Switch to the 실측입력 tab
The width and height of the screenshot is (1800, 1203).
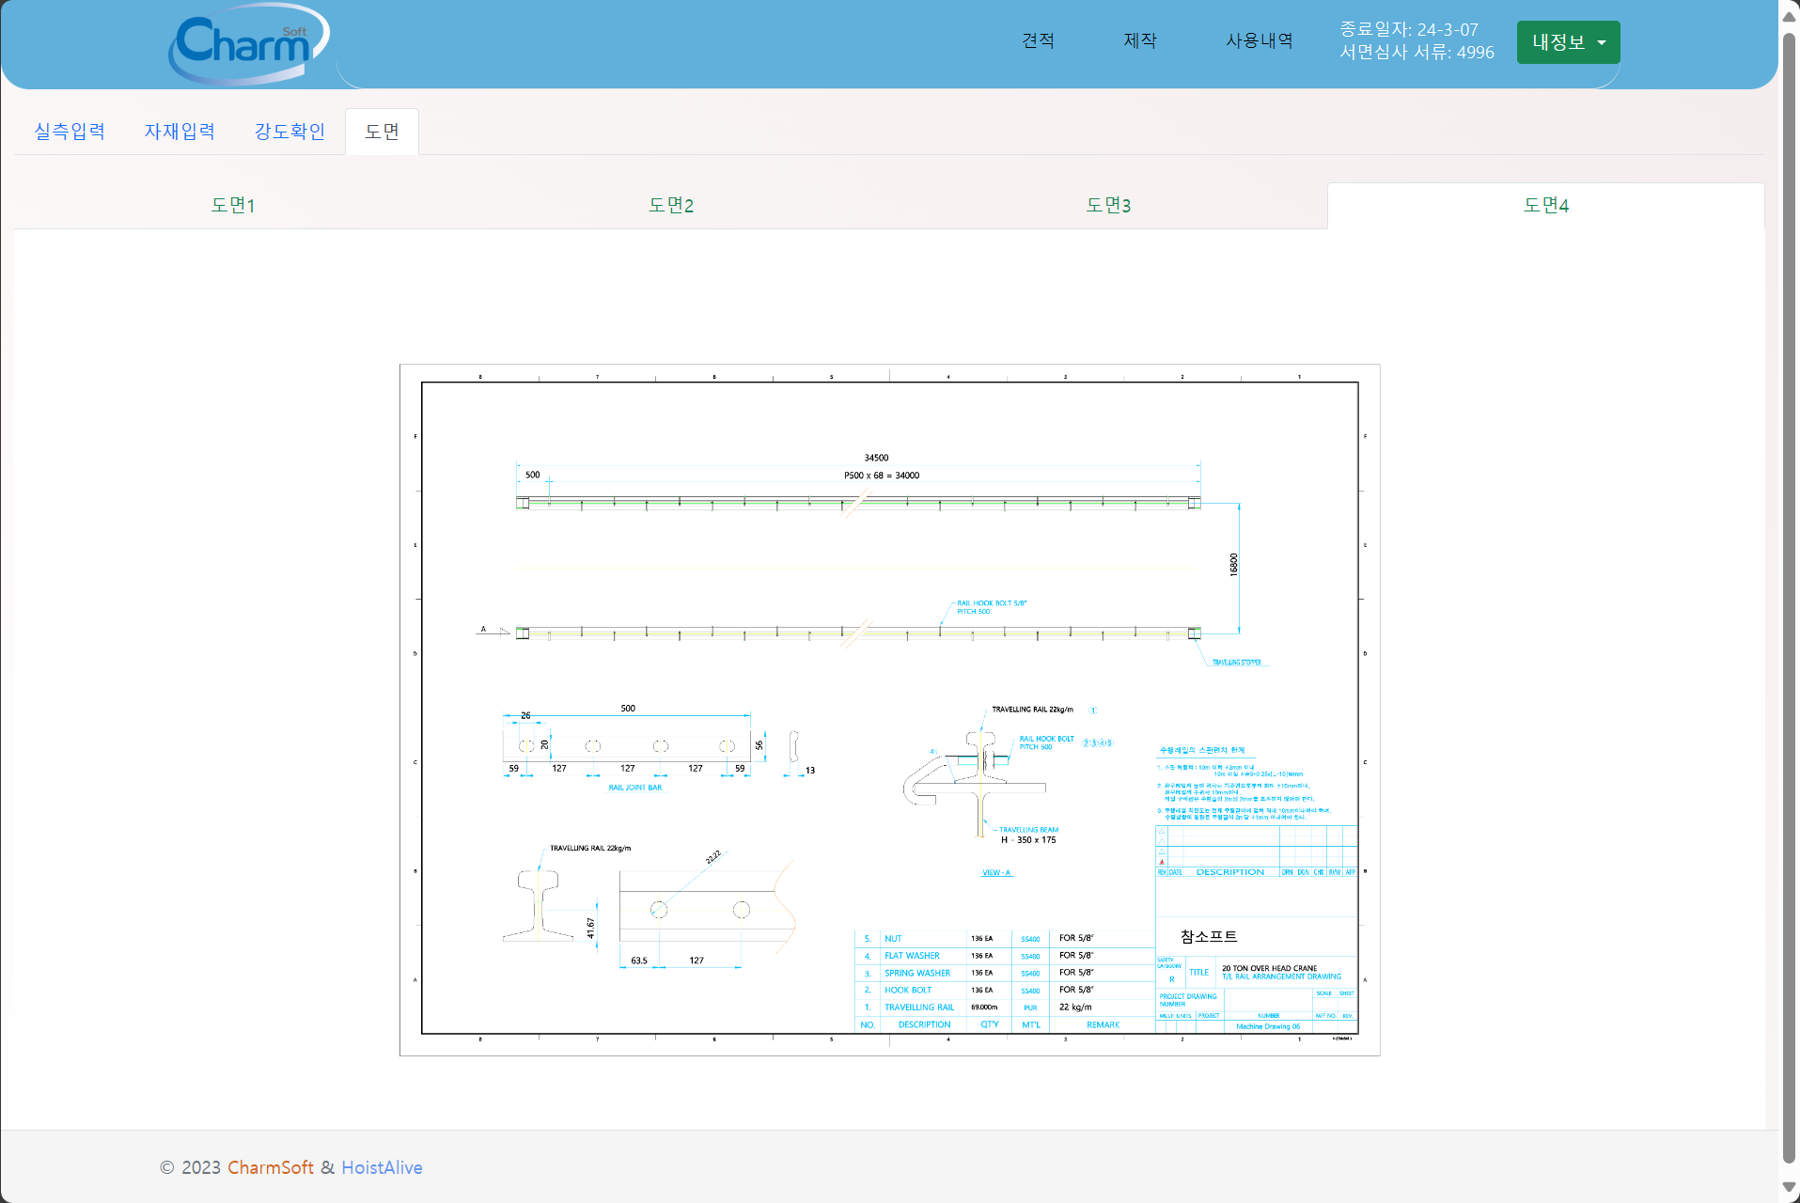coord(70,132)
